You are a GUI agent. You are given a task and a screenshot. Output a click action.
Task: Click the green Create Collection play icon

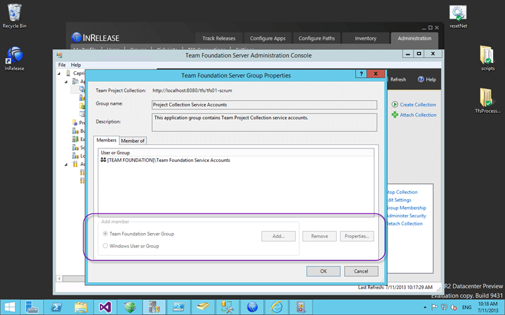coord(395,105)
